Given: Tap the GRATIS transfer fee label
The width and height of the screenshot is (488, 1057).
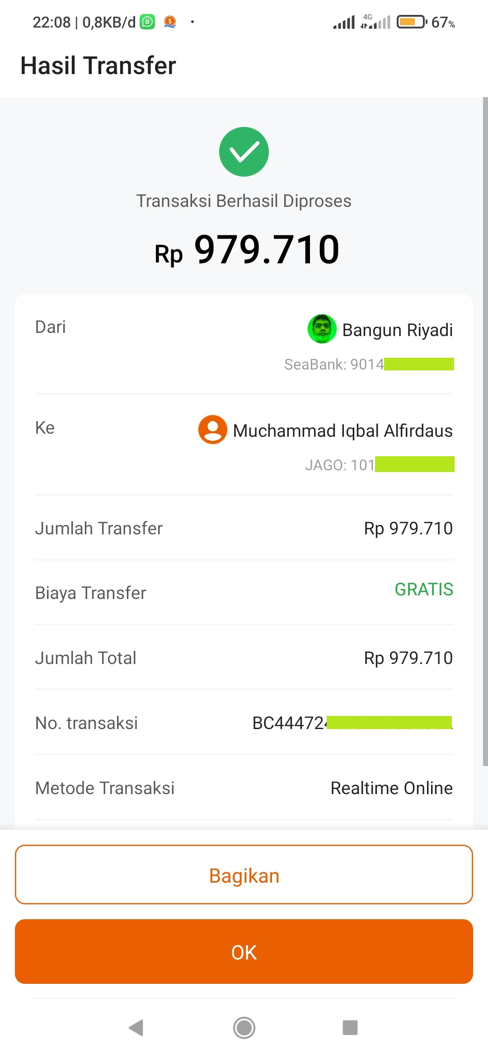Looking at the screenshot, I should 423,589.
